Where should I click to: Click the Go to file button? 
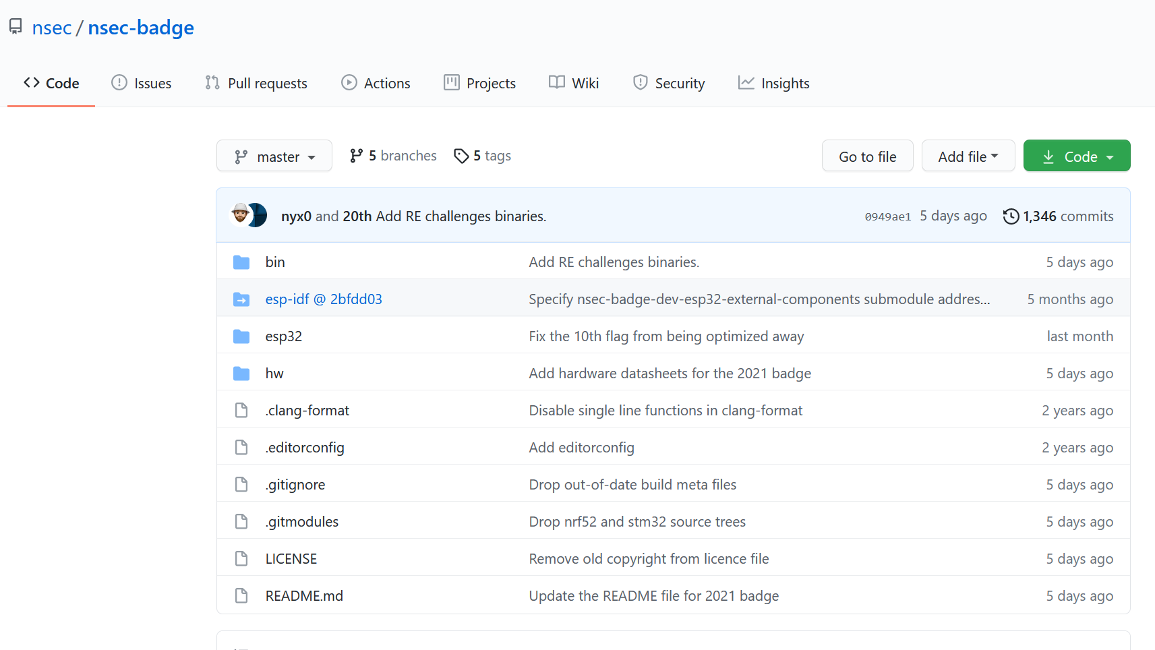(x=868, y=156)
